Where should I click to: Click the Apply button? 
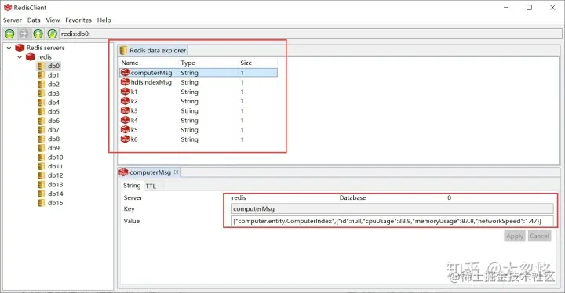coord(515,236)
